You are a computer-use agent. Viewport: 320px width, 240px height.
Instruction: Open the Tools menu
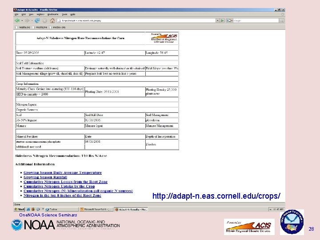[x=64, y=14]
